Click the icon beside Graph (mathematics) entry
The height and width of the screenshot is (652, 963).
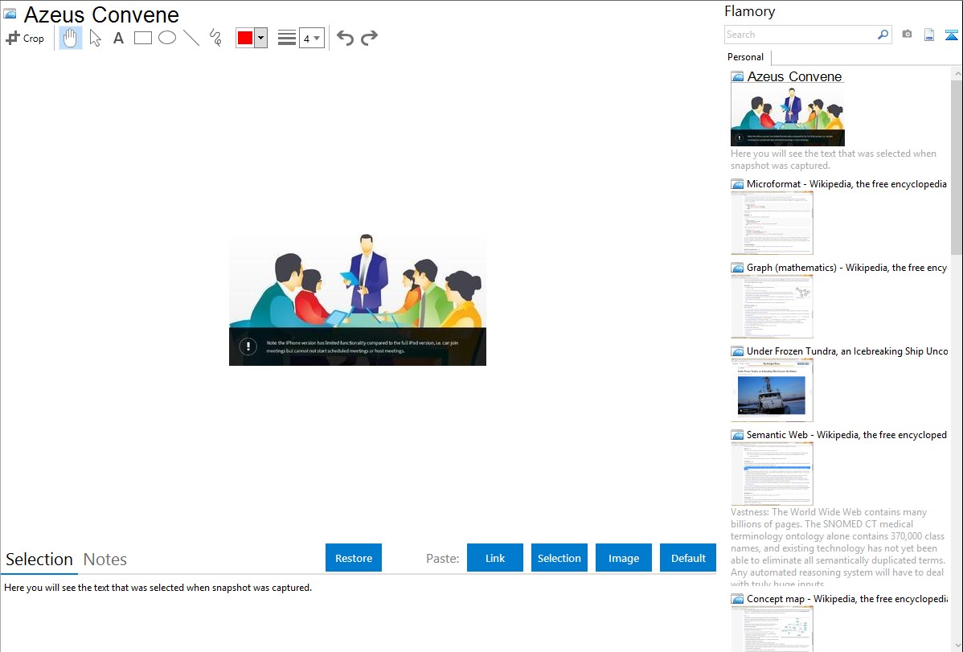click(738, 268)
